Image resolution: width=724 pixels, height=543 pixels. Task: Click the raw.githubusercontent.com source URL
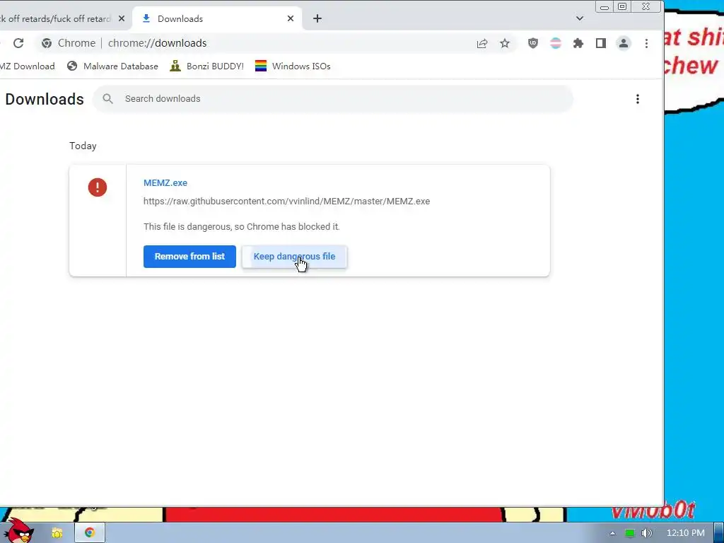(286, 202)
